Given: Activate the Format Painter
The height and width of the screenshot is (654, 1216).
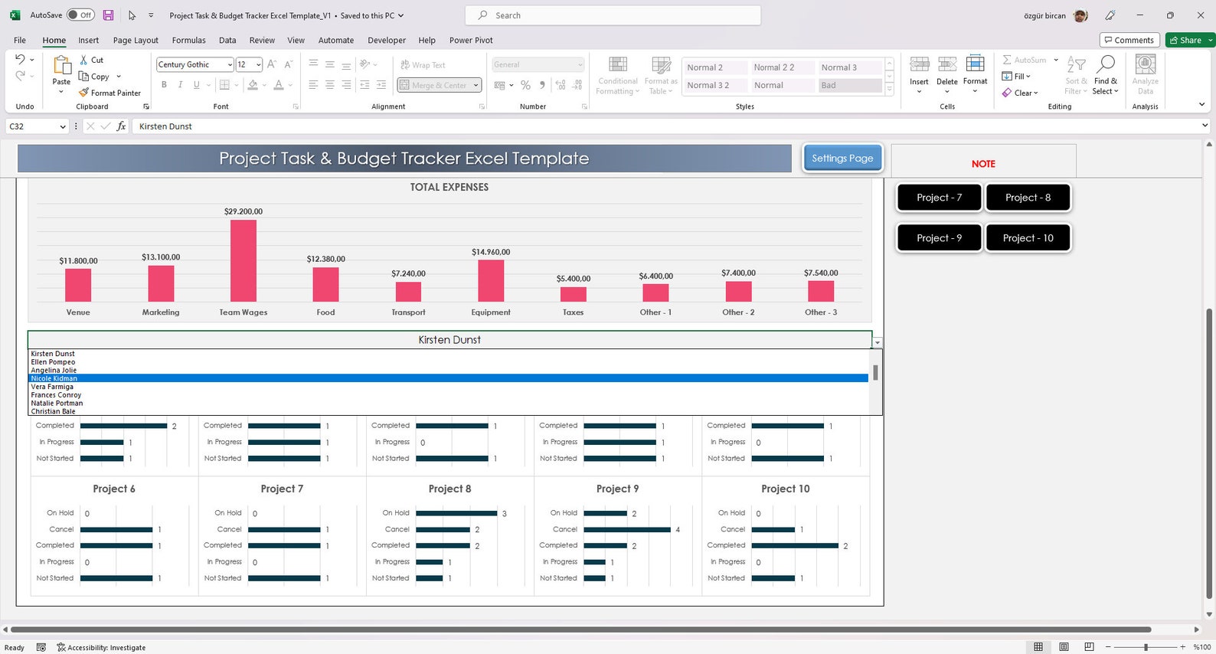Looking at the screenshot, I should (110, 93).
